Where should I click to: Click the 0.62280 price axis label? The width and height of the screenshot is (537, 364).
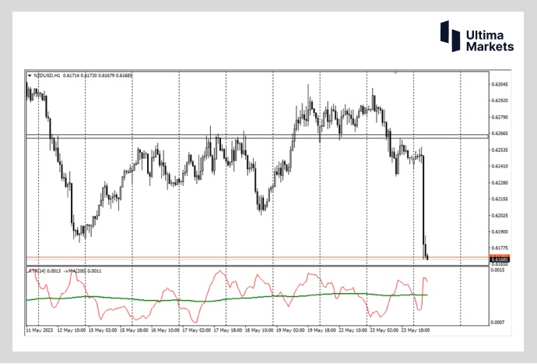(x=500, y=183)
